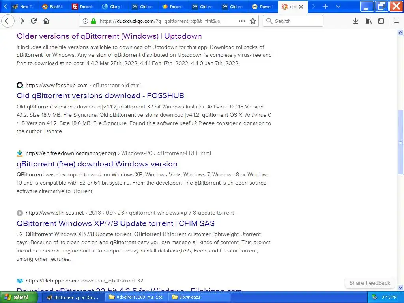Open Older versions of qBittorrent Uptodown result
The height and width of the screenshot is (303, 404).
tap(109, 36)
